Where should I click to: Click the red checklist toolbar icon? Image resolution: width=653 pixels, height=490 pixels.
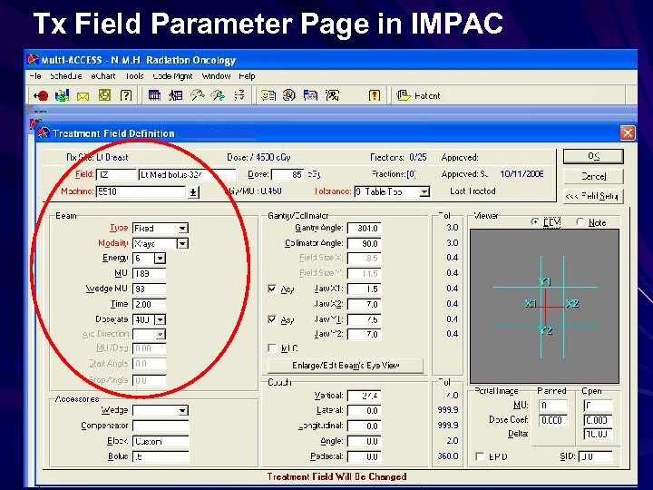tap(239, 95)
